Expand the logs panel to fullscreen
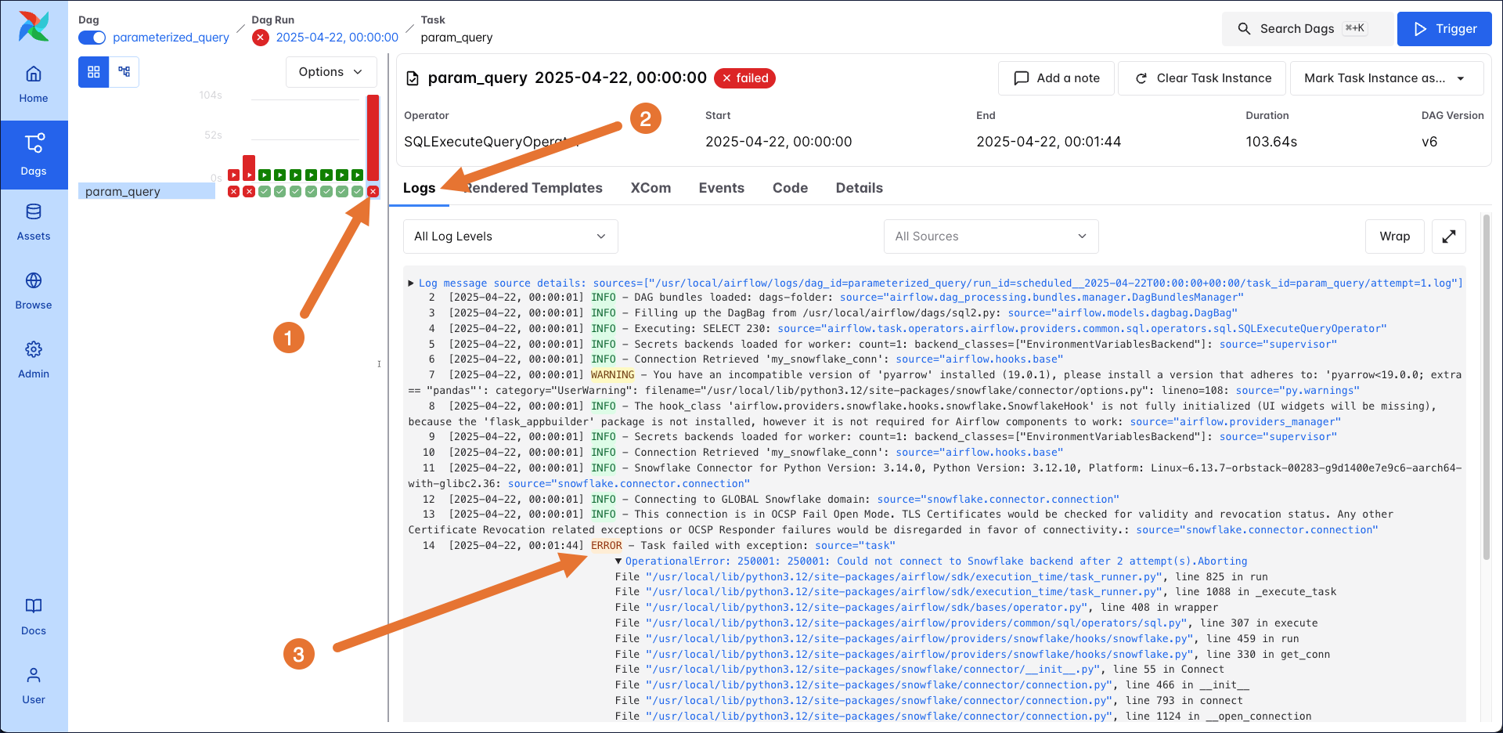The width and height of the screenshot is (1503, 733). (x=1449, y=236)
